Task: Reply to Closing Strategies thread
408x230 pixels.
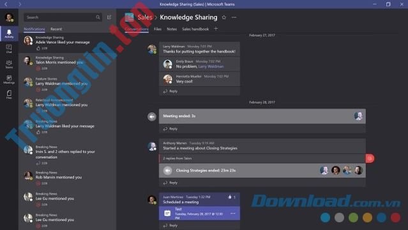Action: [170, 183]
